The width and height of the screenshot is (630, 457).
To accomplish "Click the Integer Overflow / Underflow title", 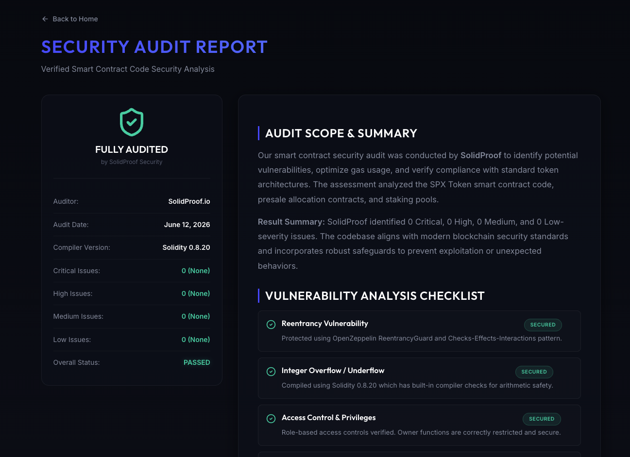I will tap(333, 371).
